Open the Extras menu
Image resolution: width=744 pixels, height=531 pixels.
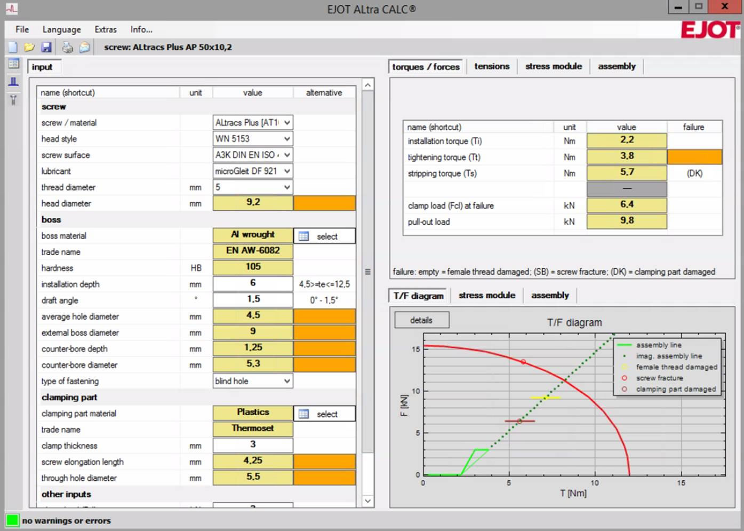coord(106,29)
